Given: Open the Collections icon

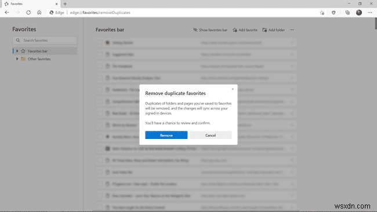Looking at the screenshot, I should [x=347, y=13].
